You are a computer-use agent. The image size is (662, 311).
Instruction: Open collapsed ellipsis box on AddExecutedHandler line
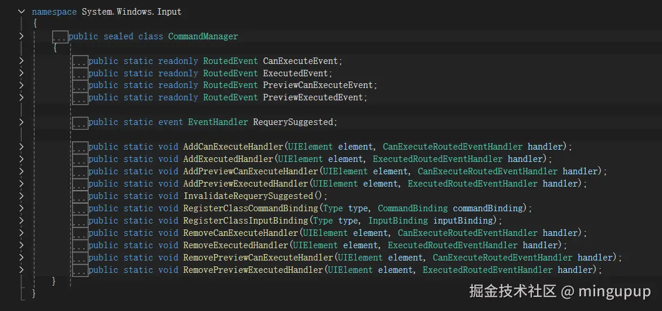point(80,159)
